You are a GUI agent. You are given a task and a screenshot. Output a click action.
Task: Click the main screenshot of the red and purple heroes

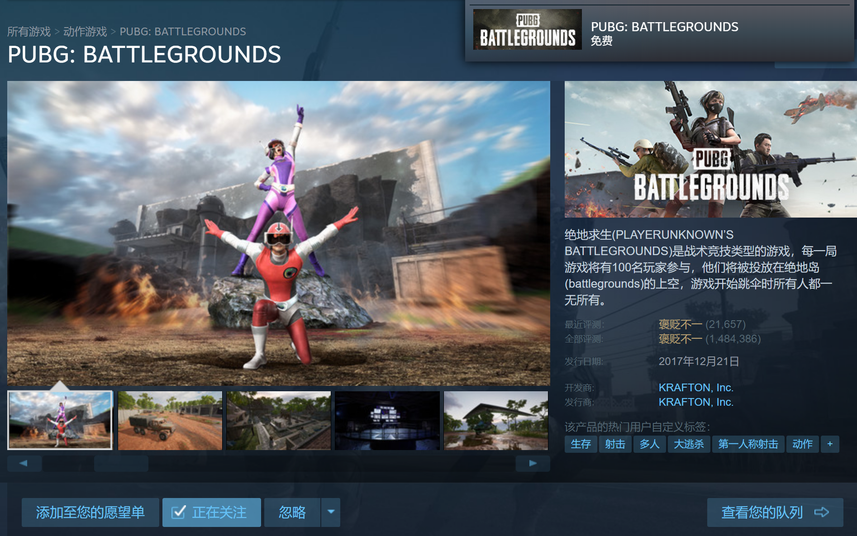tap(279, 233)
